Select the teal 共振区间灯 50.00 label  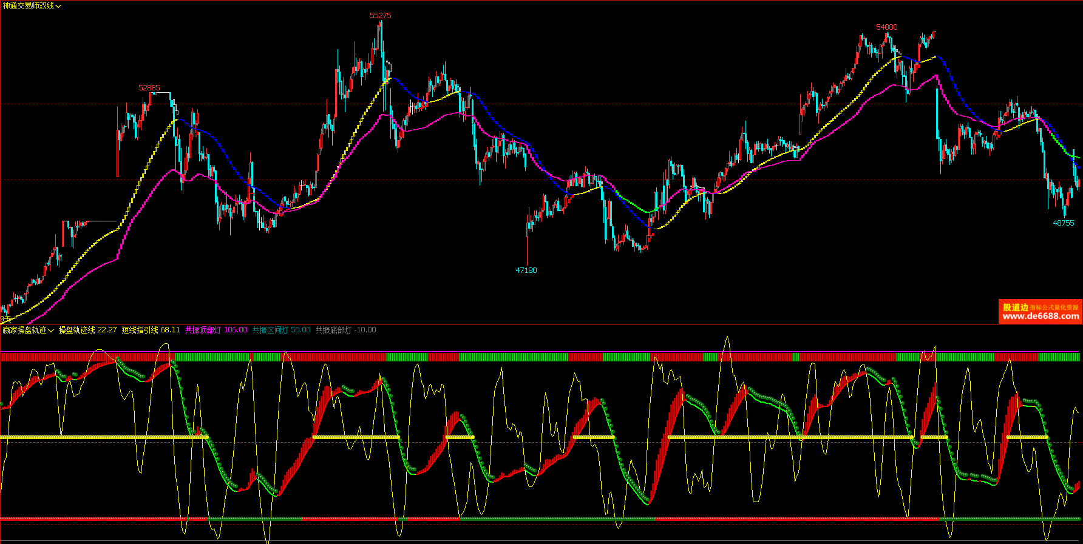[281, 330]
